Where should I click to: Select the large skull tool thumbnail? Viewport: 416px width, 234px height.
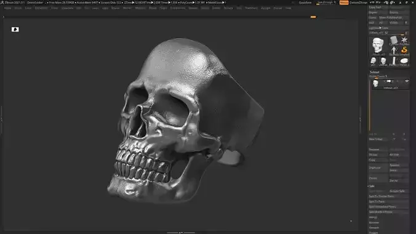tap(378, 46)
